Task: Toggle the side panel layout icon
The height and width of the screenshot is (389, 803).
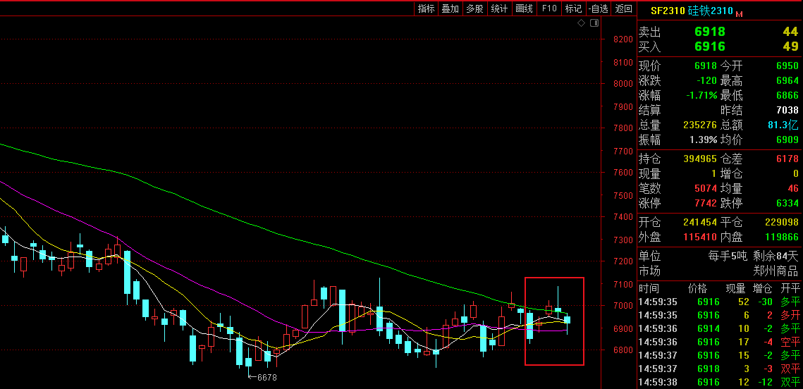Action: pos(594,23)
